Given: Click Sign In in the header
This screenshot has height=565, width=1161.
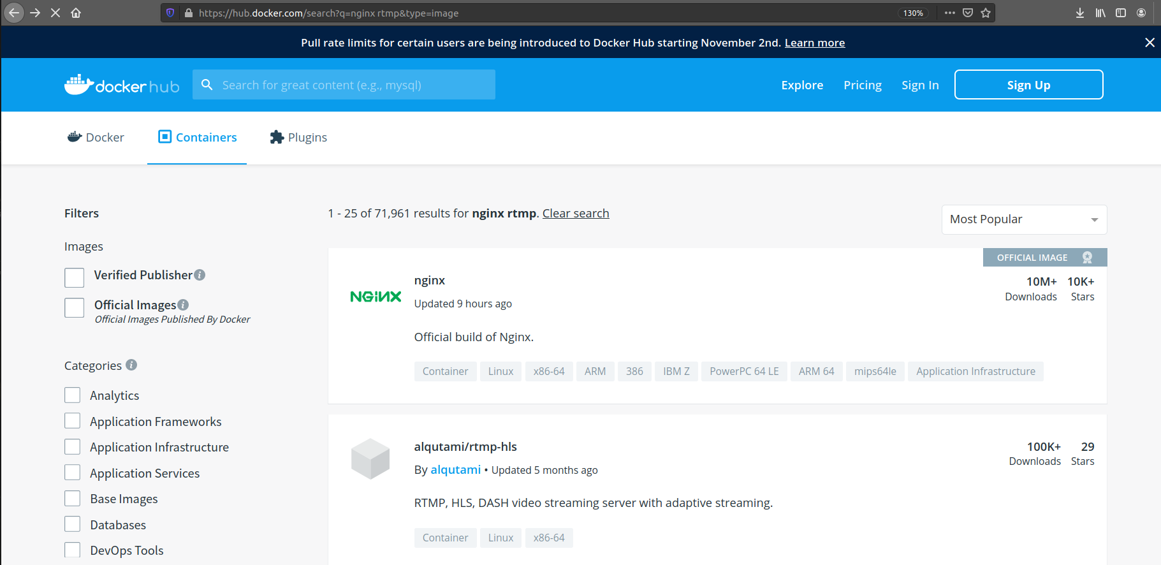Looking at the screenshot, I should [x=920, y=85].
